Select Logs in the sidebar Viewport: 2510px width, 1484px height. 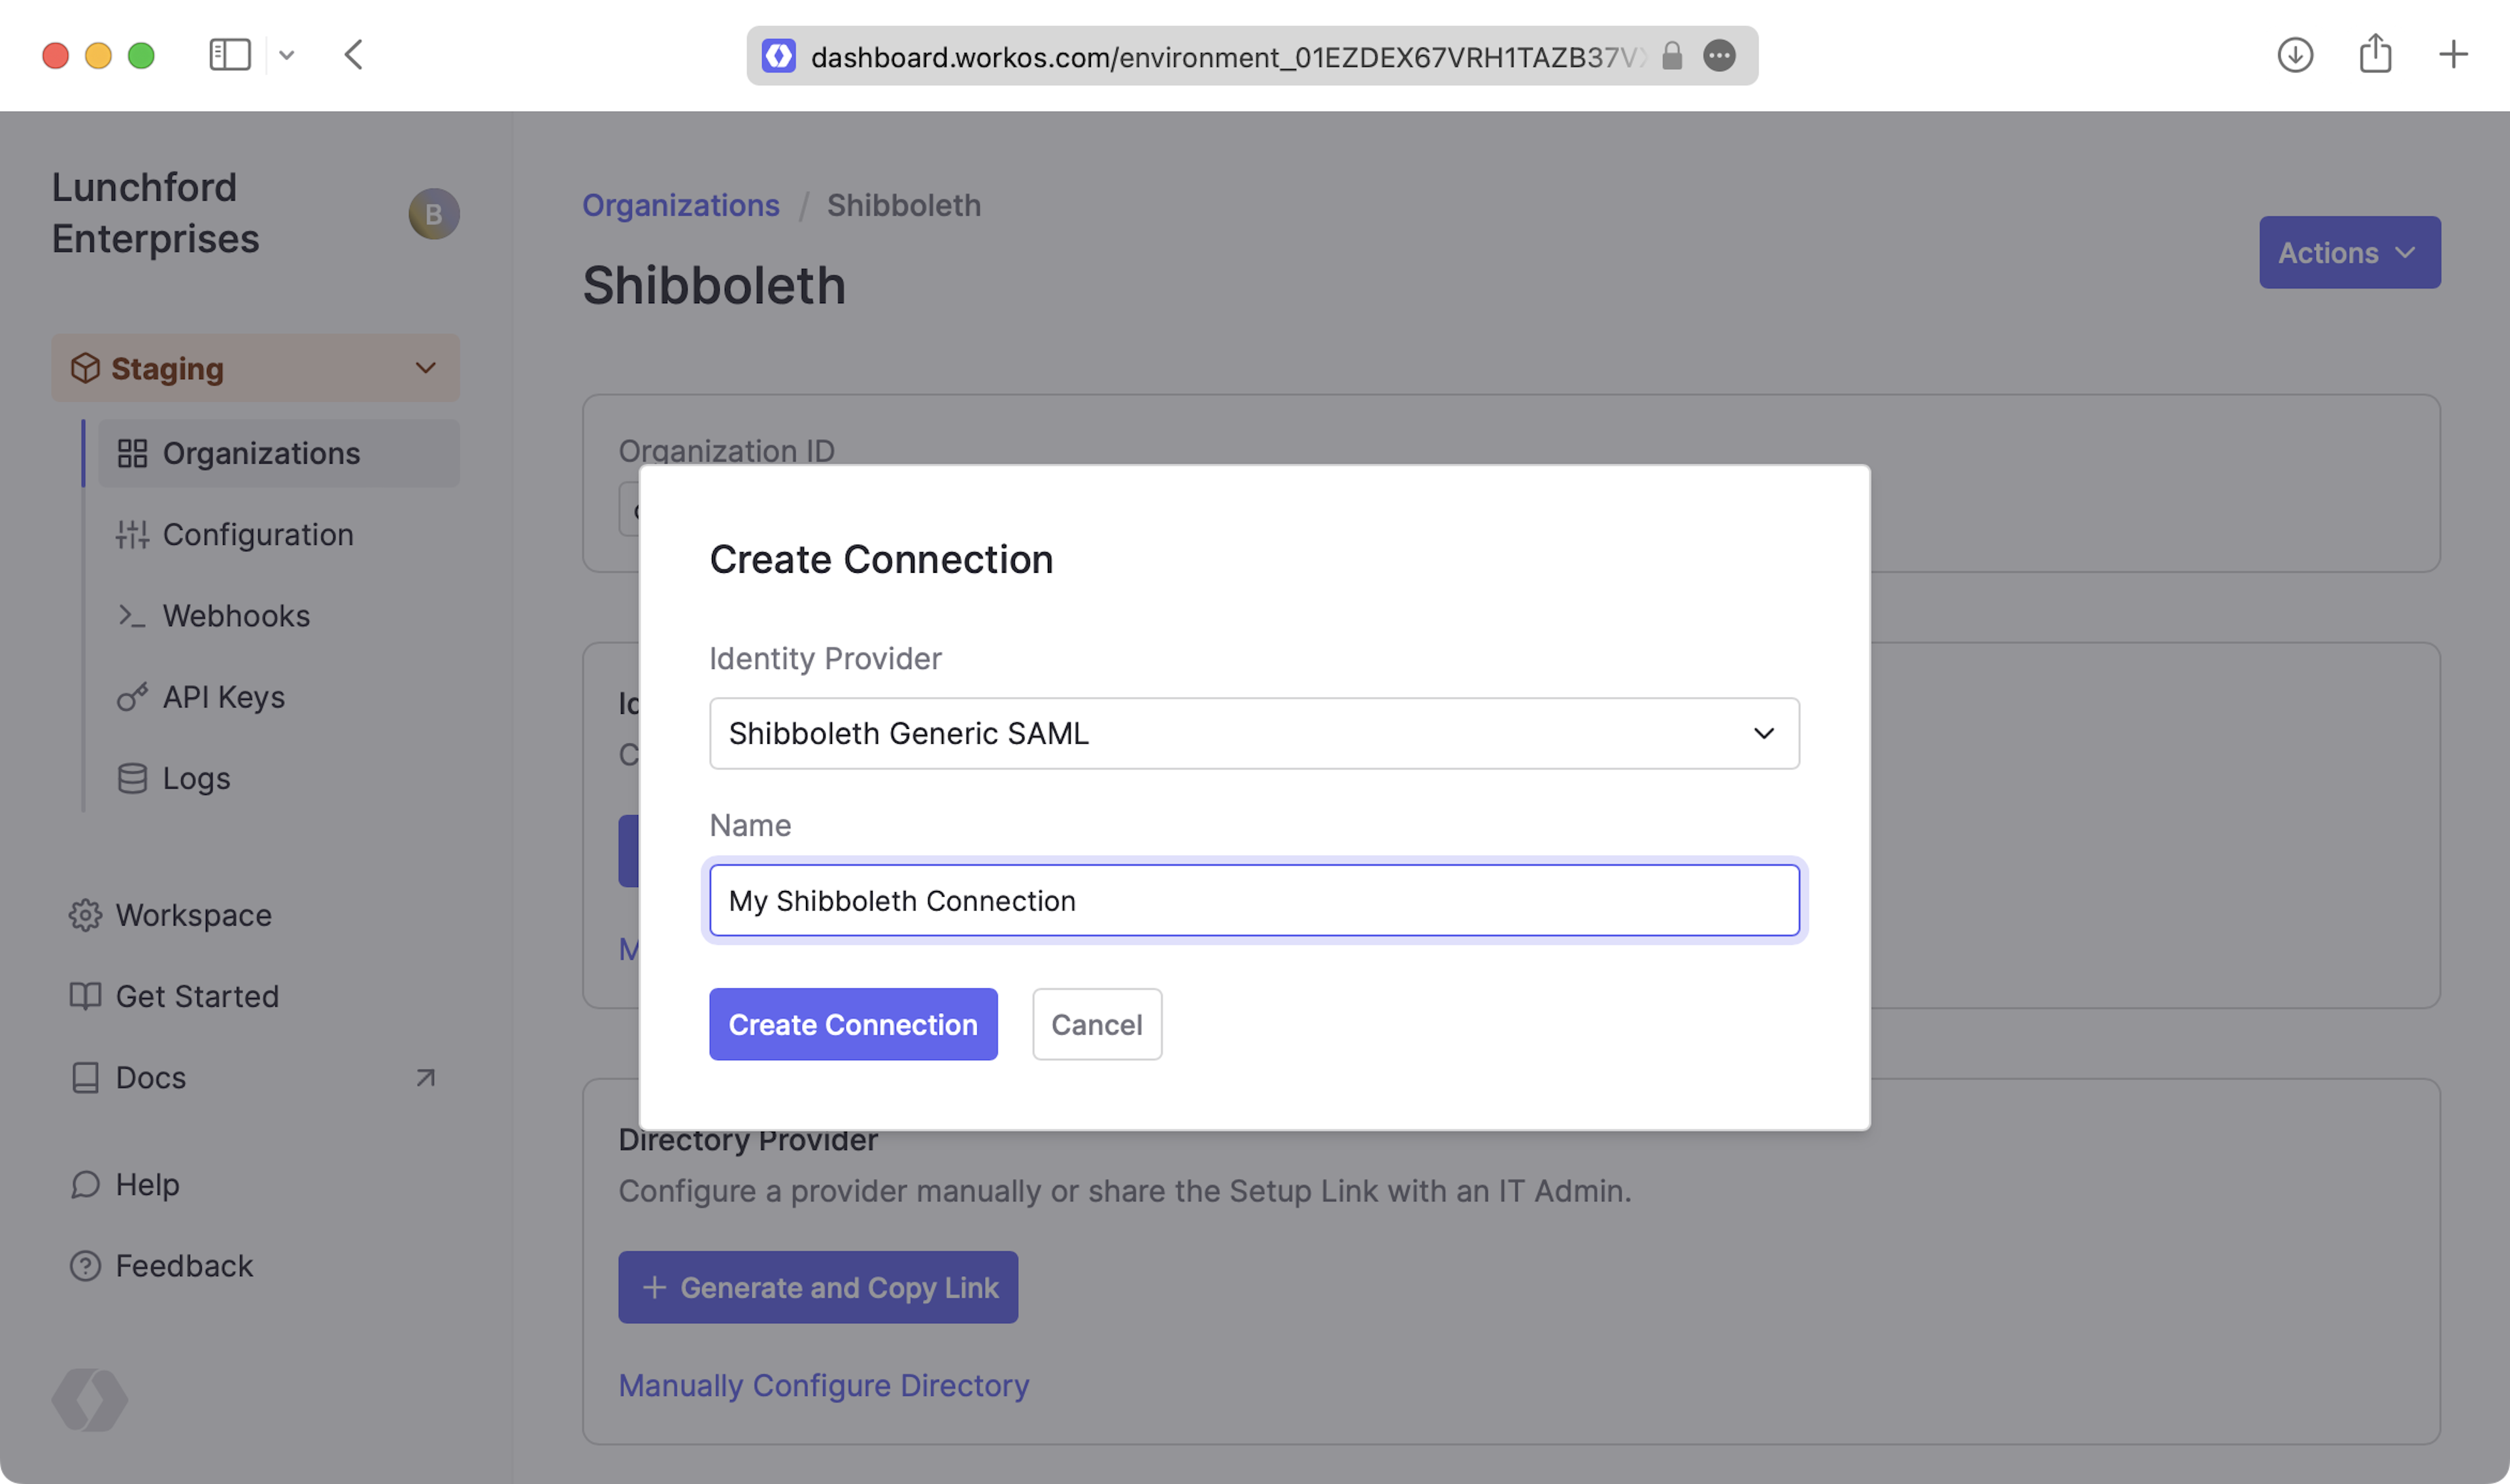pos(196,778)
